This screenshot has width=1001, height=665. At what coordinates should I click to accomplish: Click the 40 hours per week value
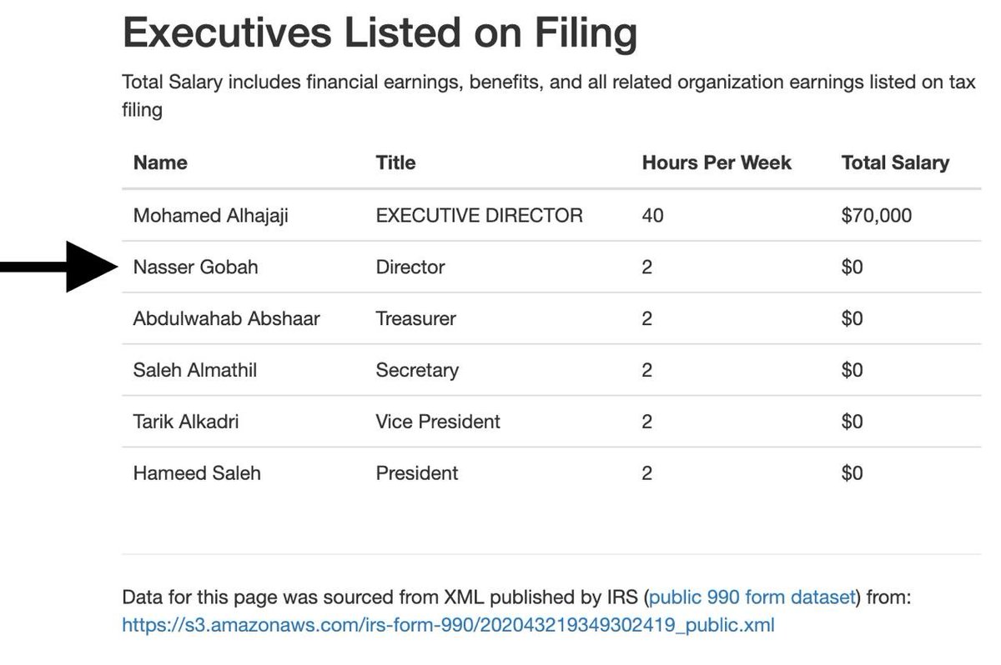(653, 216)
